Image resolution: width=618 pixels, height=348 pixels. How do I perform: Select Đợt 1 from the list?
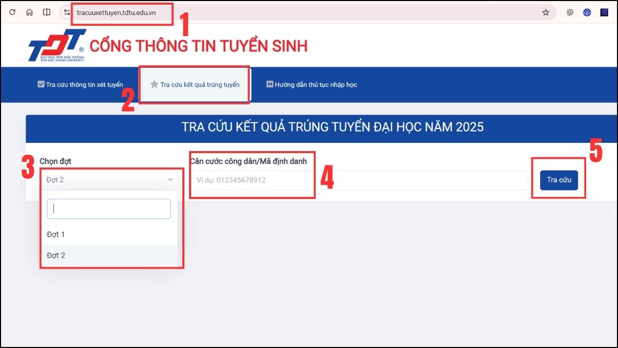pos(109,235)
